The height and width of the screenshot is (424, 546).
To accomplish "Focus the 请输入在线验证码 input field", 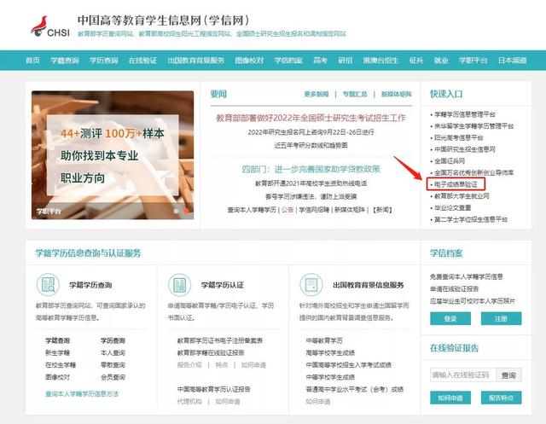I will (x=463, y=375).
